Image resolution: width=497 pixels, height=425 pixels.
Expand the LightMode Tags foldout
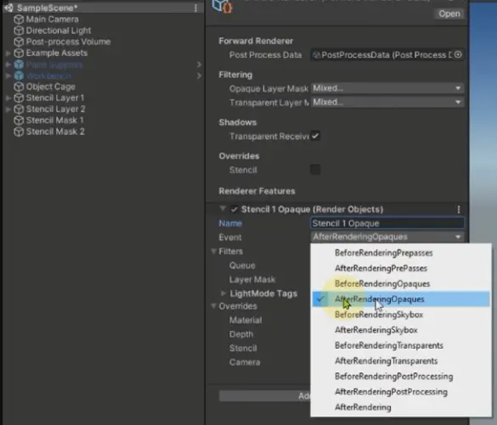click(223, 294)
